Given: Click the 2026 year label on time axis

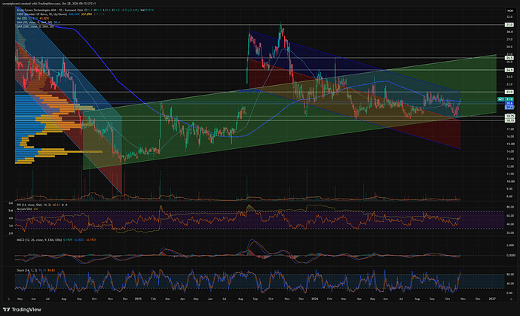Looking at the screenshot, I should coord(315,299).
